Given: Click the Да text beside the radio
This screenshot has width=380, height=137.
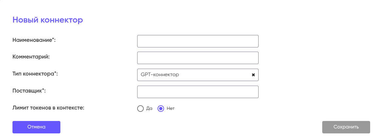Looking at the screenshot, I should coord(149,109).
